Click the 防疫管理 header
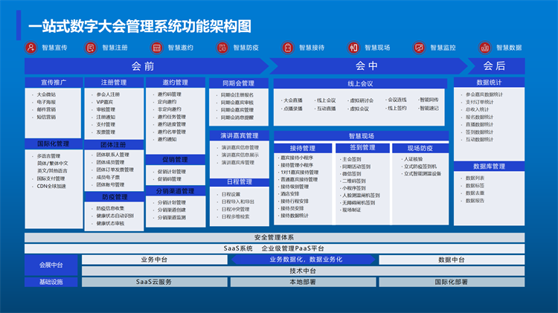 coord(115,197)
